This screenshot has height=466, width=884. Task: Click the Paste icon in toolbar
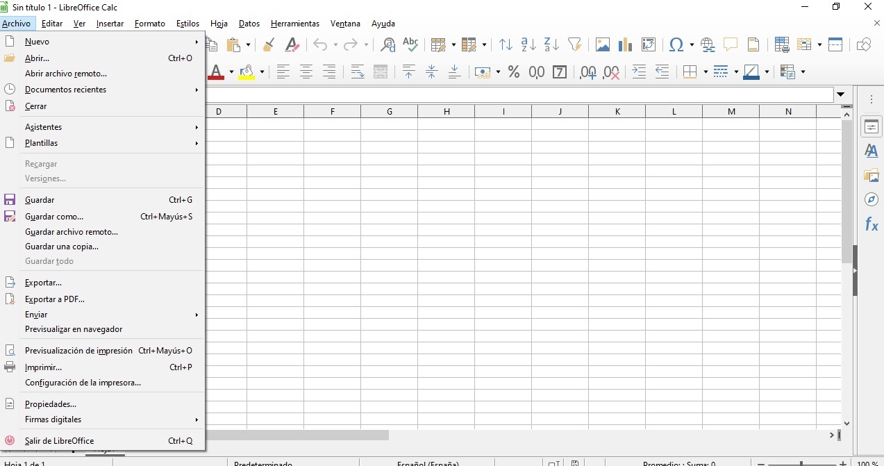click(234, 44)
